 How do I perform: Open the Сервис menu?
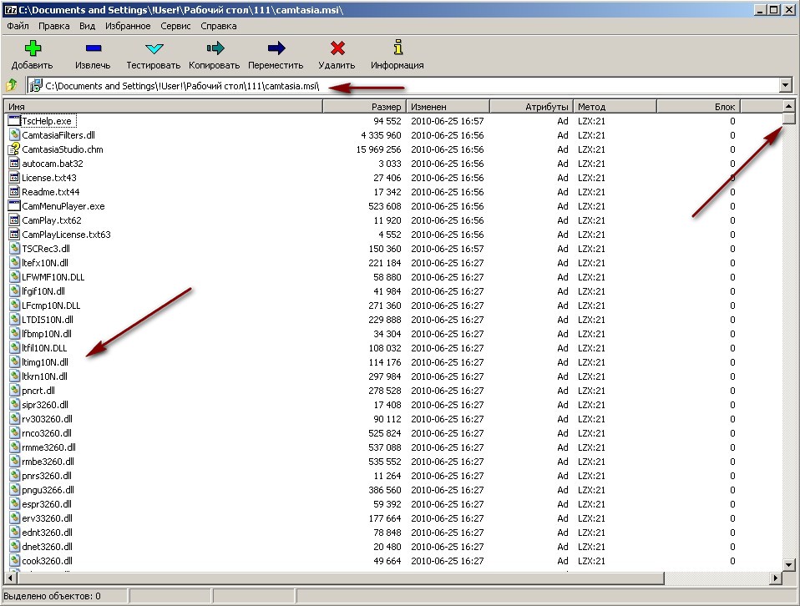click(x=175, y=26)
